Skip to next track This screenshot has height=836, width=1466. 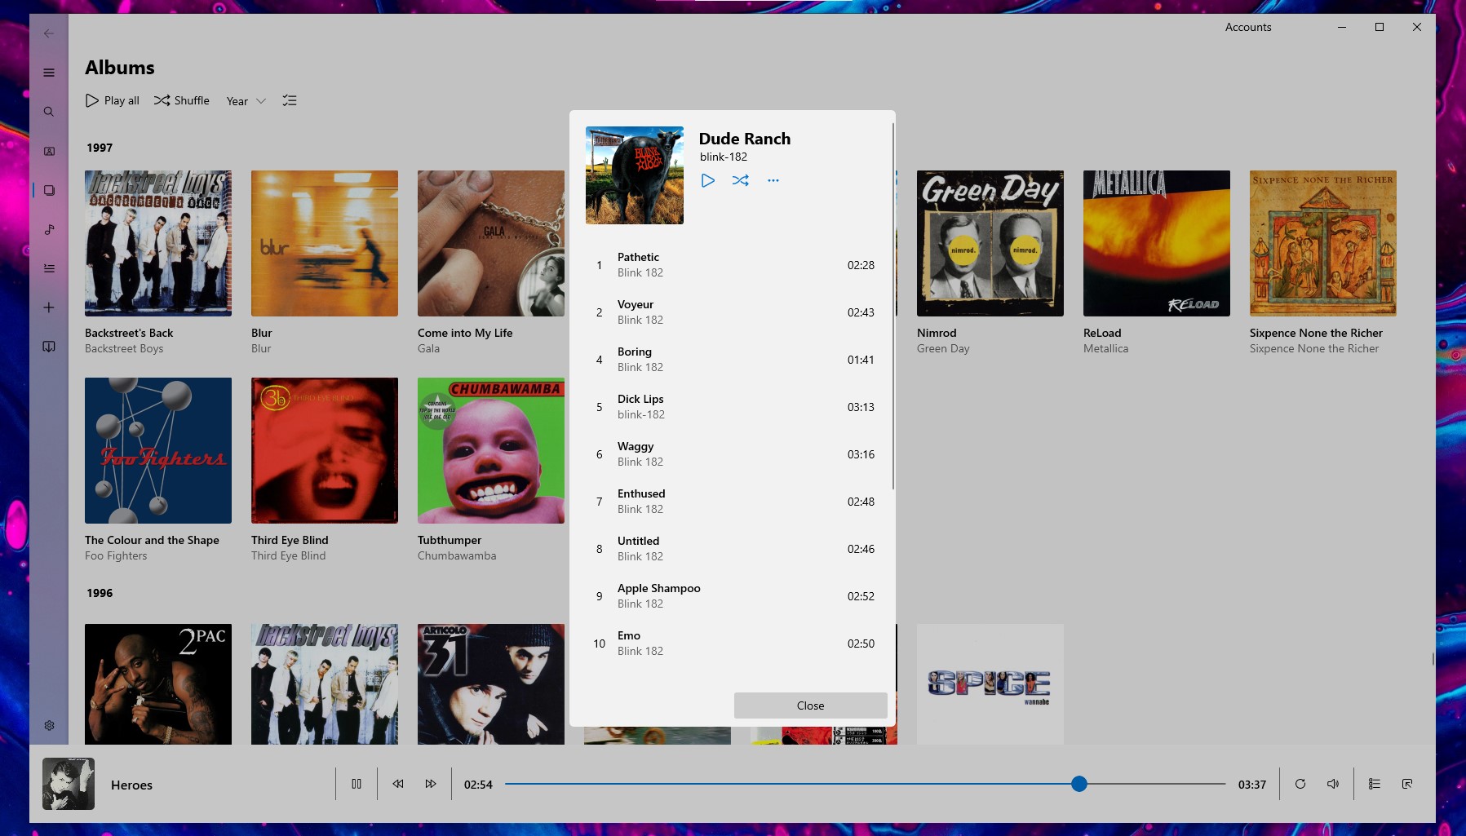coord(431,784)
